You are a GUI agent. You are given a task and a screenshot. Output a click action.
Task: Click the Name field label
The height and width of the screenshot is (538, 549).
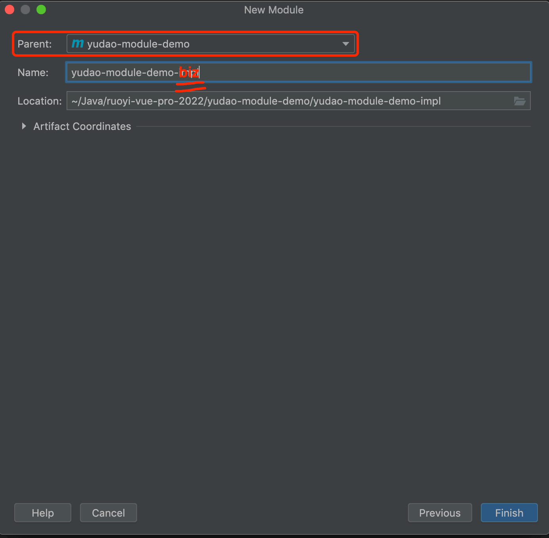click(x=33, y=72)
